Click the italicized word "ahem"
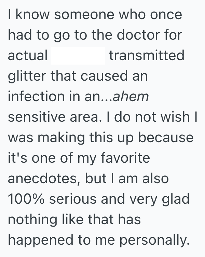 [131, 97]
